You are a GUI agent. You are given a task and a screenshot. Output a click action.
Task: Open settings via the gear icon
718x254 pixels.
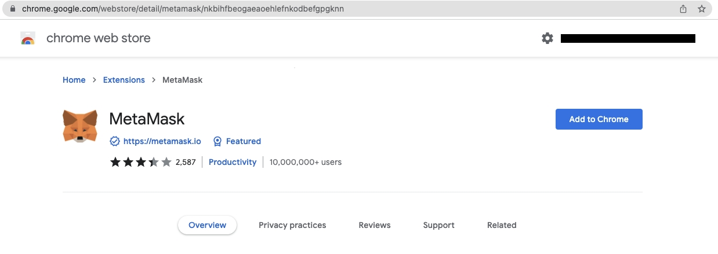click(547, 38)
